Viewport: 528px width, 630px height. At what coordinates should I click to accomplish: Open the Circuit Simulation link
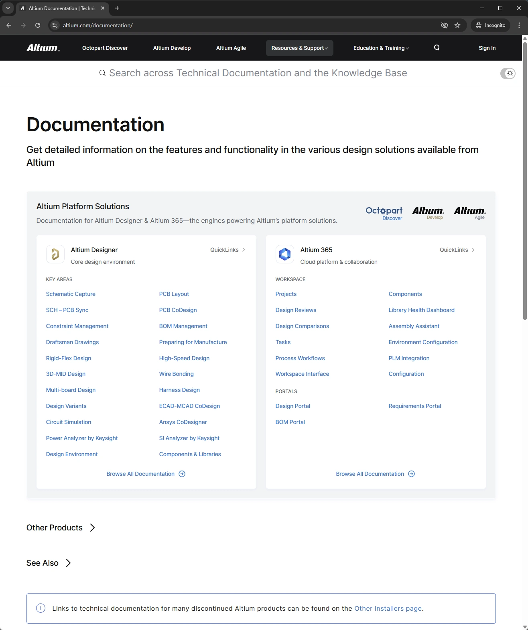pyautogui.click(x=69, y=422)
